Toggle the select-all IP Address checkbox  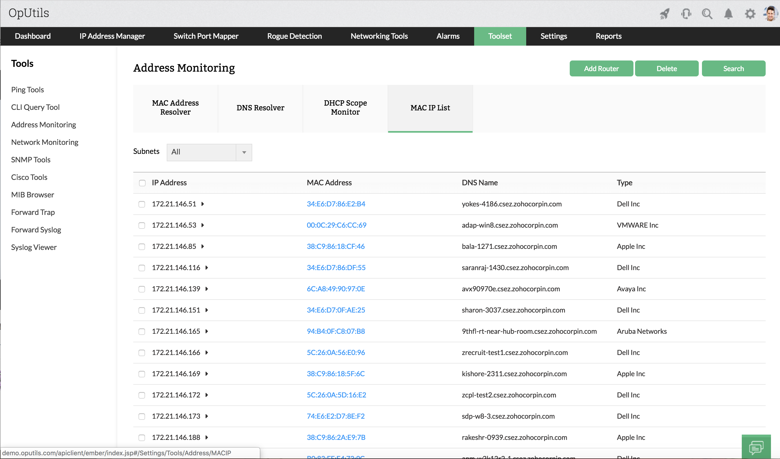point(142,183)
